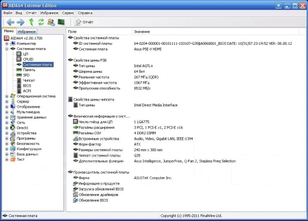Expand the Отображение node
This screenshot has height=221, width=308.
coord(7,107)
